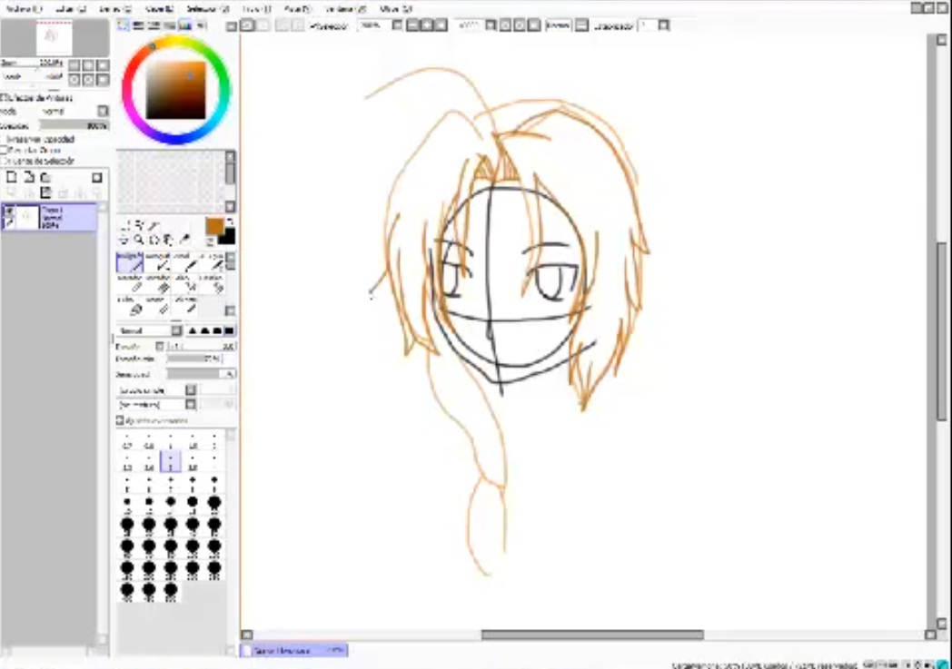Viewport: 952px width, 669px height.
Task: Select the eraser tool in second brush row
Action: tap(158, 285)
